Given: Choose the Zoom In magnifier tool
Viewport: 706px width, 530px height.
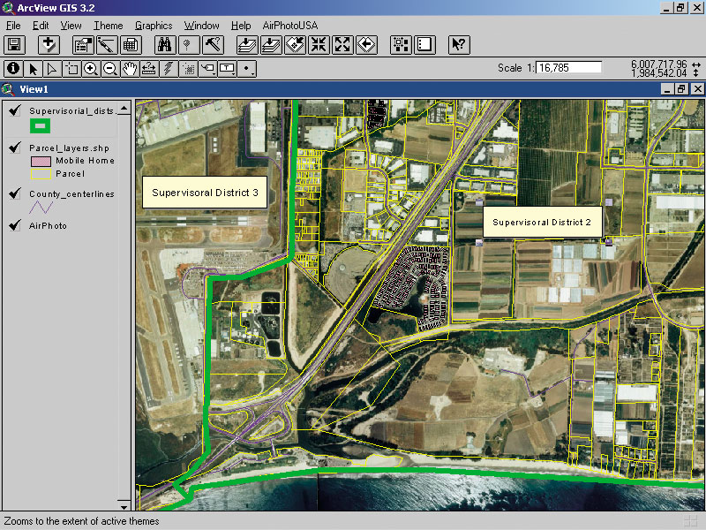Looking at the screenshot, I should click(91, 69).
